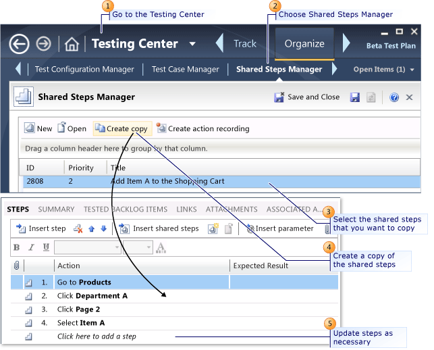Screen dimensions: 434x350
Task: Go back with the circular back arrow
Action: click(x=19, y=44)
